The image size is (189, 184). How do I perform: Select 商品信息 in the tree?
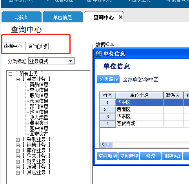39,84
